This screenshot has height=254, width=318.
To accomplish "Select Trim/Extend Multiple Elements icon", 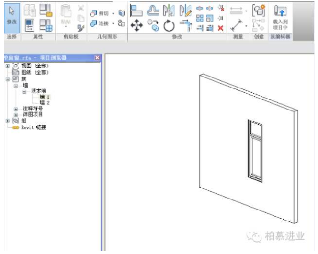I will tap(210, 28).
